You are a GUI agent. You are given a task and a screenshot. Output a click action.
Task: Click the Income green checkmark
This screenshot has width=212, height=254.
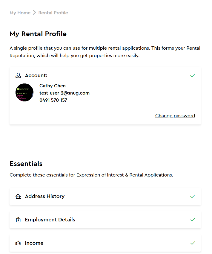(193, 243)
